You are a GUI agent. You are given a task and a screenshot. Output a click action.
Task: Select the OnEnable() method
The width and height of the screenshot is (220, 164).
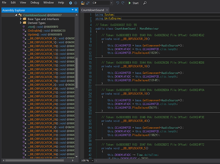pyautogui.click(x=46, y=31)
